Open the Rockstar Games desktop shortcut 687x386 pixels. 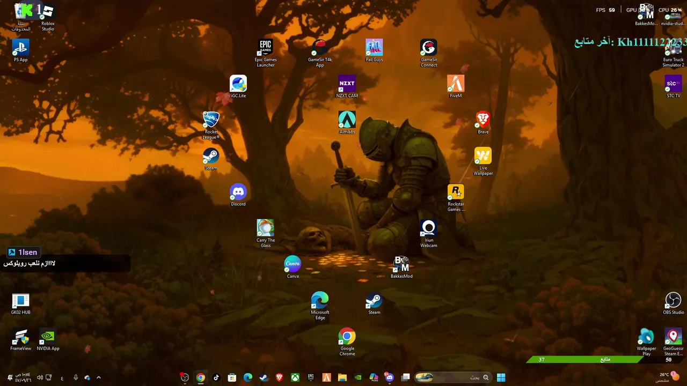456,197
